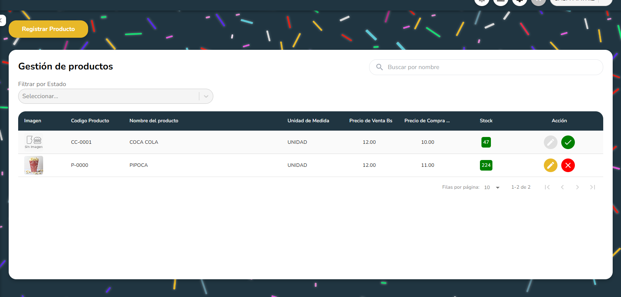Open the PIPOCA popcorn product thumbnail
The image size is (621, 297).
(34, 165)
